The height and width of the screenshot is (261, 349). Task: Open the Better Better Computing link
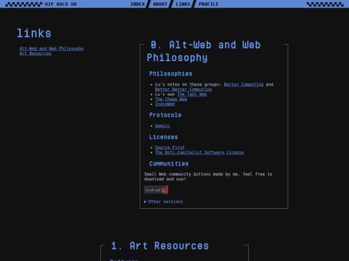183,89
